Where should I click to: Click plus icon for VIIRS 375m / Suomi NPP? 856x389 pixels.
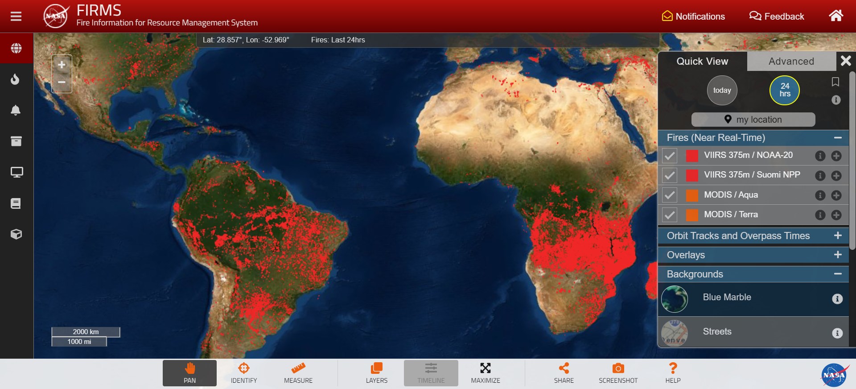(836, 176)
